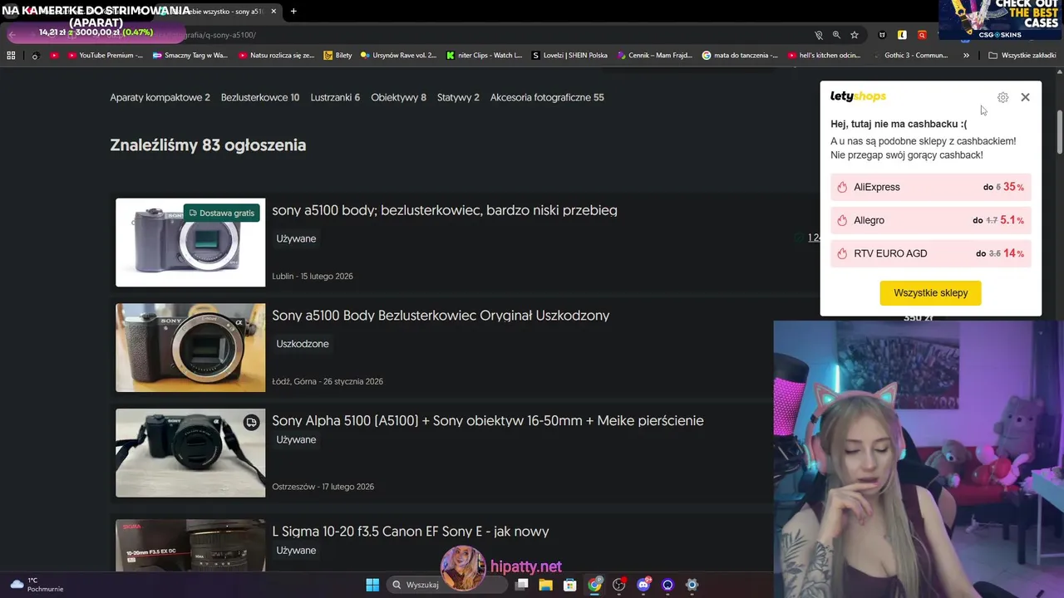Open listing sony a5100 body bezlusterkowiec

(445, 210)
